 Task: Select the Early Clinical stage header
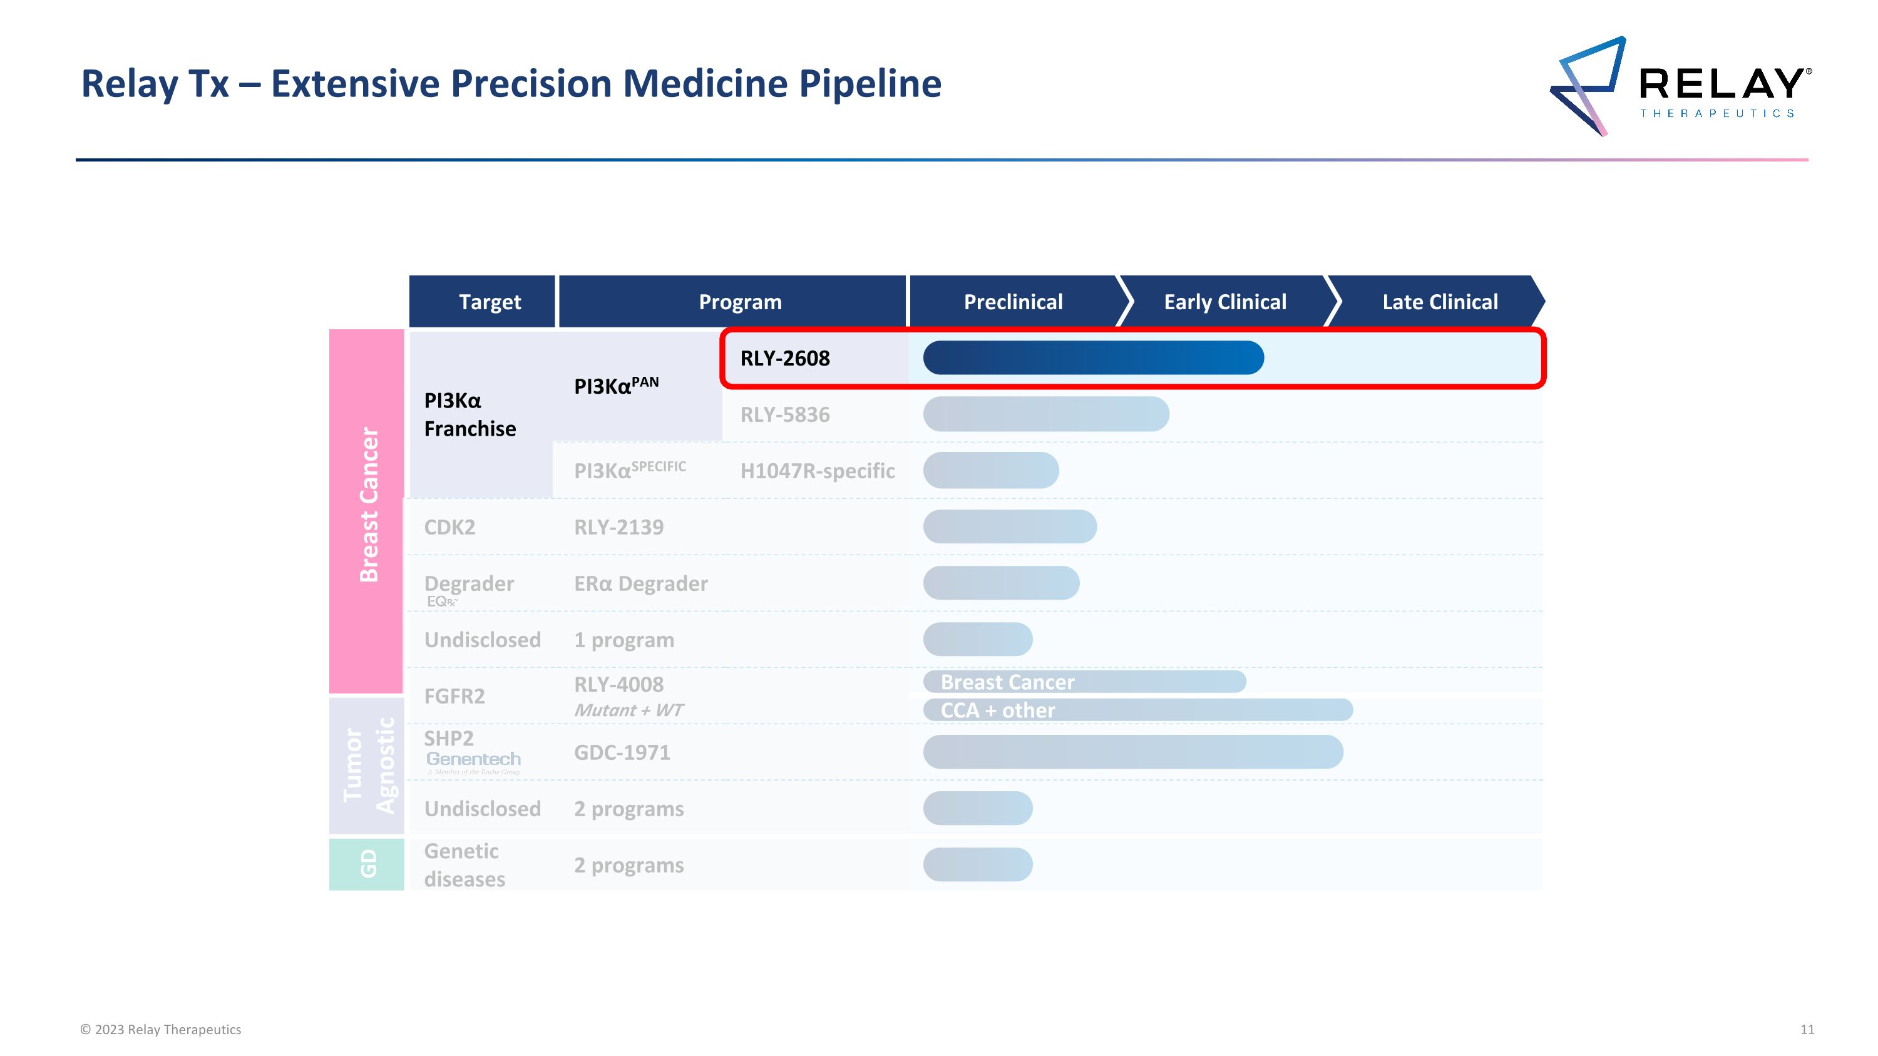click(1225, 302)
